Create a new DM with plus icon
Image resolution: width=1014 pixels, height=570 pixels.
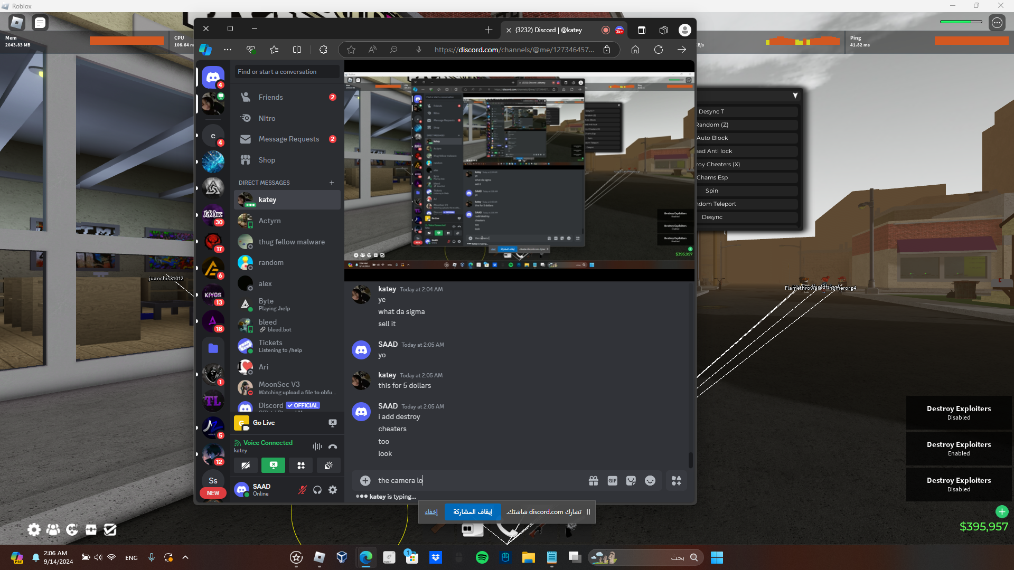coord(332,183)
